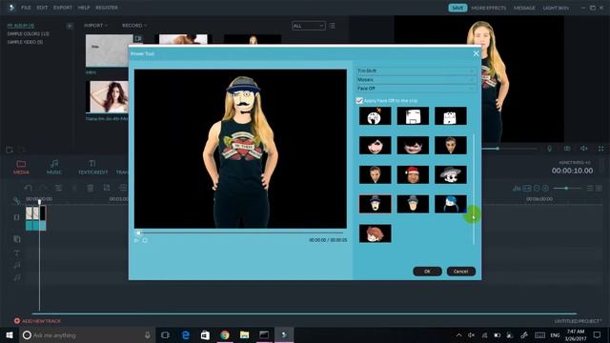The image size is (610, 343).
Task: Expand the Tilt-Shift section in Power Tool
Action: tap(416, 71)
